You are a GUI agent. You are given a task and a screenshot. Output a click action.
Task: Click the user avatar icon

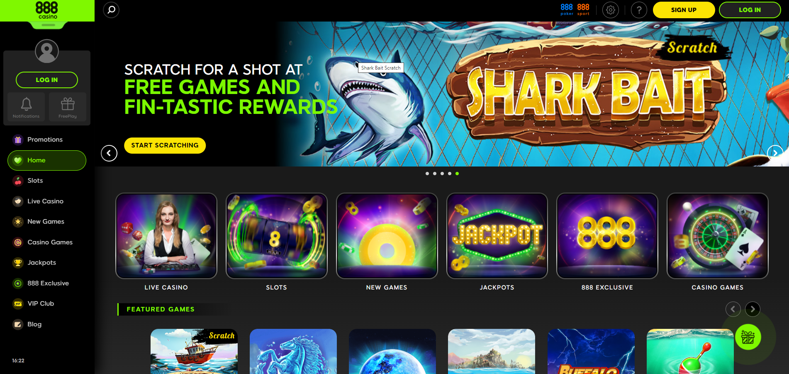47,51
